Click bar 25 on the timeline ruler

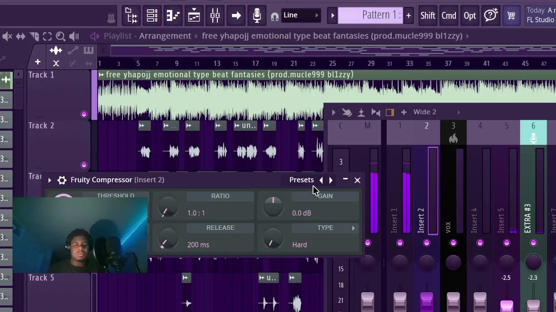332,63
